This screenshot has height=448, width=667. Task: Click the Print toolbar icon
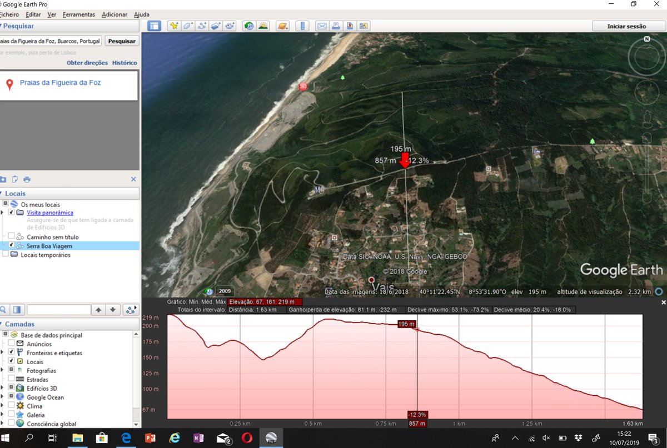[336, 26]
